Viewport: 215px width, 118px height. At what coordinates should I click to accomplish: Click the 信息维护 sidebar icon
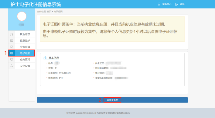click(12, 40)
